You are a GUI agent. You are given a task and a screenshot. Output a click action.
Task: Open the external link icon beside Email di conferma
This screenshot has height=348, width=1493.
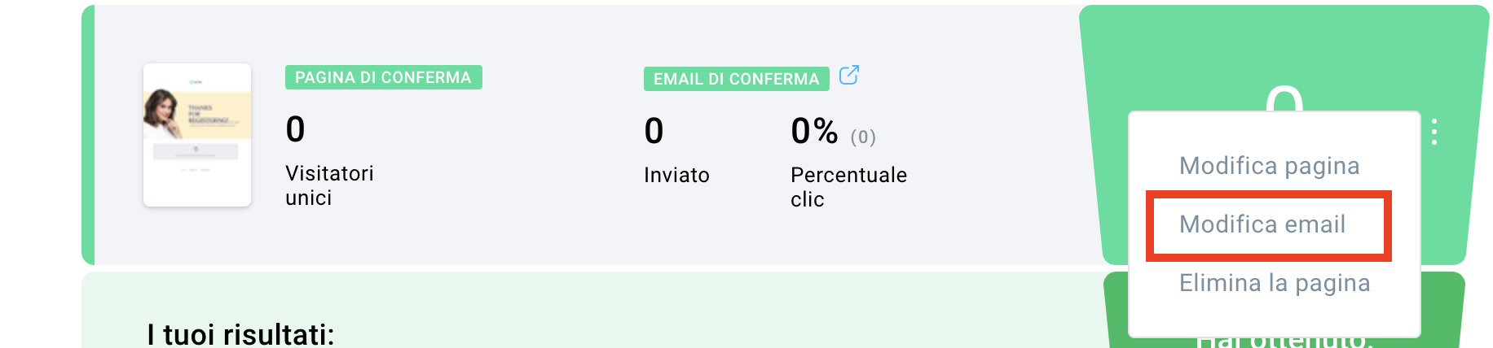[x=848, y=75]
